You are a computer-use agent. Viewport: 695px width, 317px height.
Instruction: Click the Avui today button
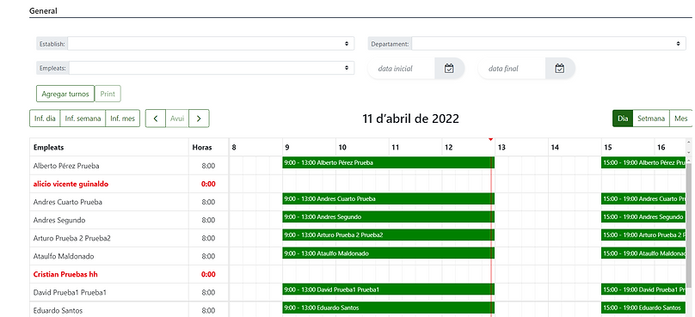(x=177, y=119)
